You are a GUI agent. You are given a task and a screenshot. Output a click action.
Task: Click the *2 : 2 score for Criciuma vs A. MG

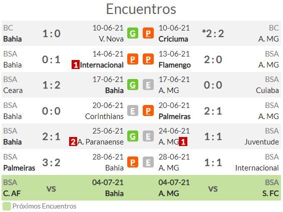[x=213, y=33]
